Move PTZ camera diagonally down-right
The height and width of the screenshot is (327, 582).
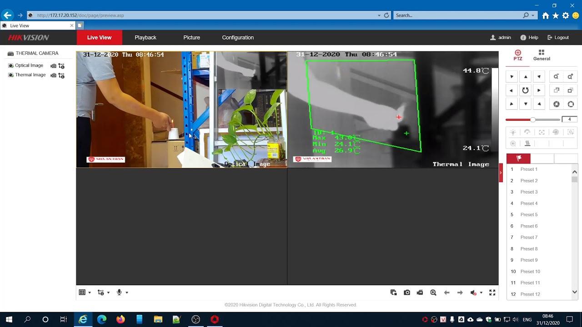pos(539,104)
